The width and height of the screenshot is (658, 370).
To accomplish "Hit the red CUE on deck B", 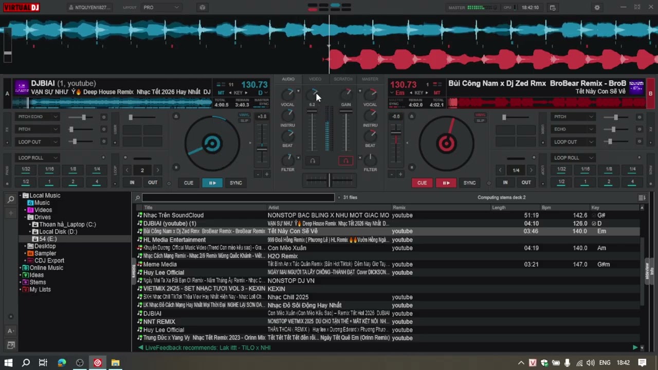I will click(x=422, y=183).
